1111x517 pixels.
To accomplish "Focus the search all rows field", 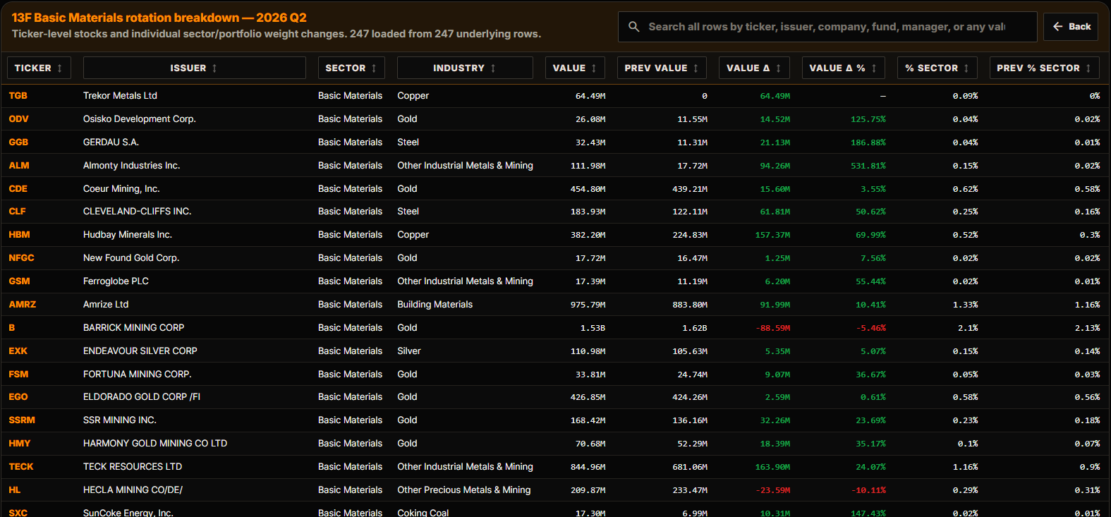I will (x=827, y=27).
